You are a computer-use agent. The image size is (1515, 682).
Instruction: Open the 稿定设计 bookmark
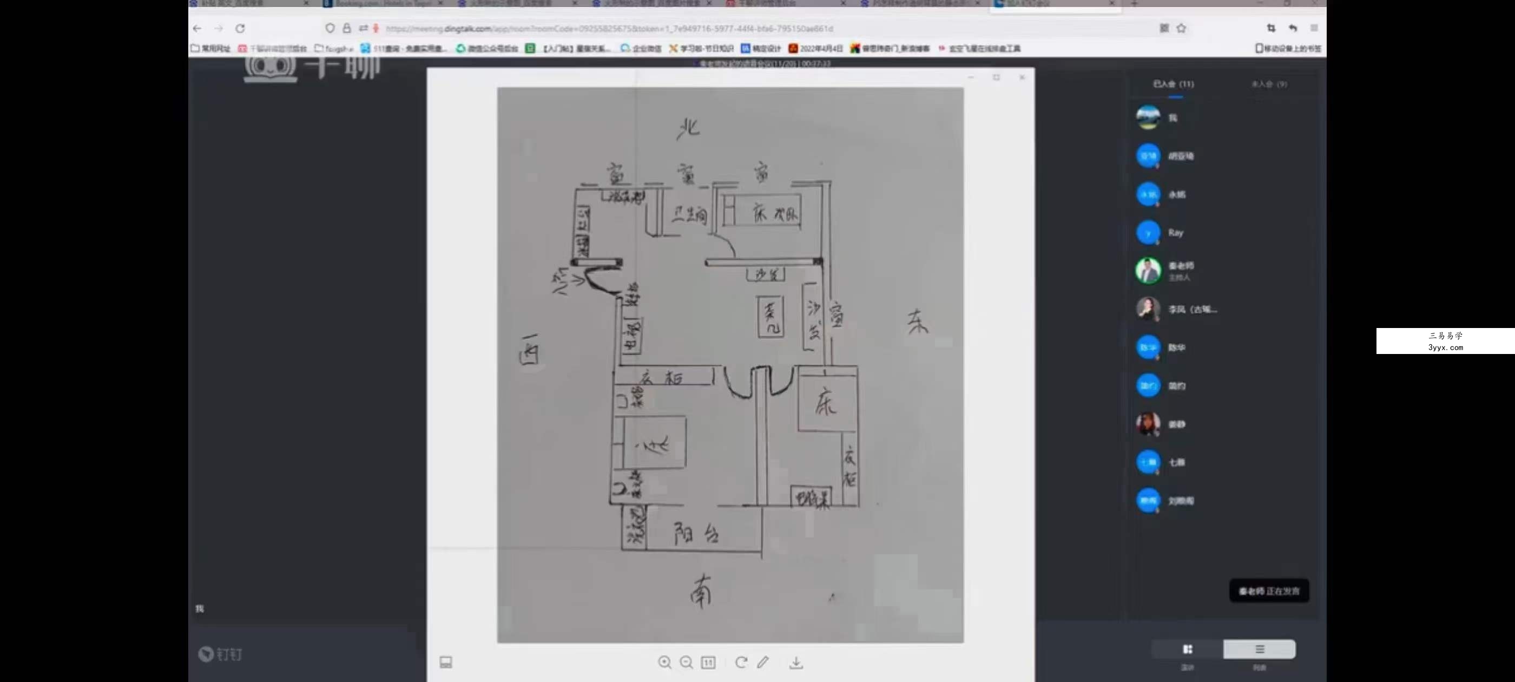(x=760, y=48)
